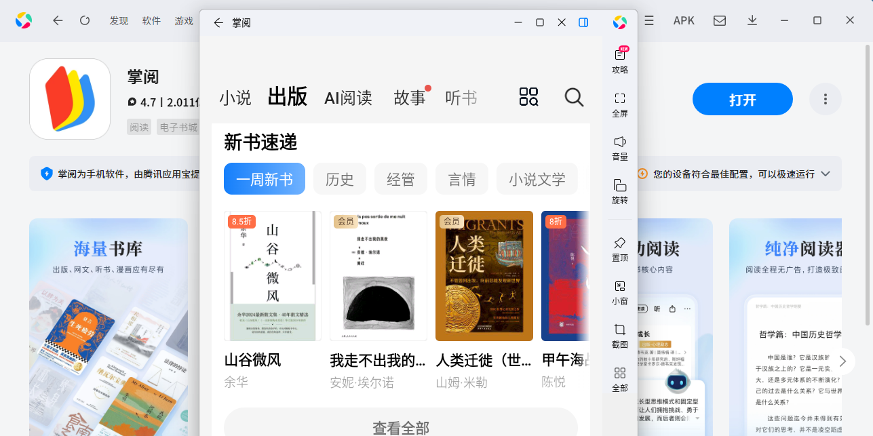Toggle the sidebar panel button in title bar
Viewport: 873px width, 436px height.
coord(583,22)
